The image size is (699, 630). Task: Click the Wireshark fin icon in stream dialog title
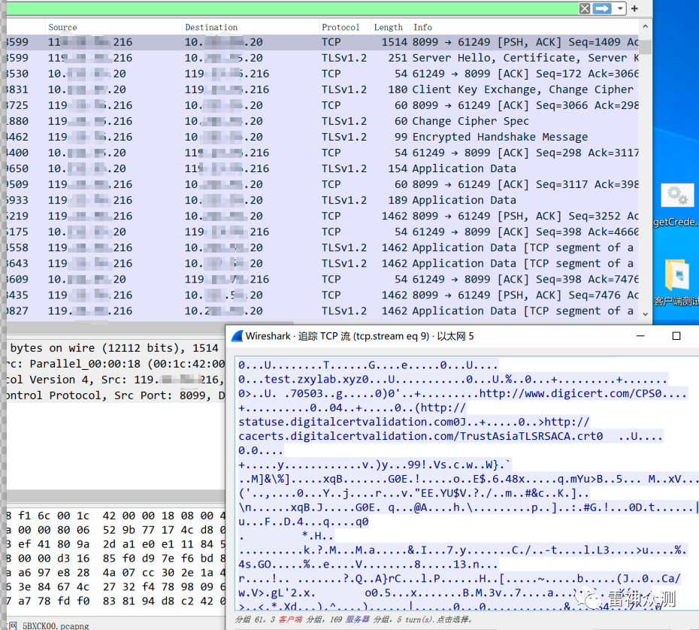(x=238, y=336)
